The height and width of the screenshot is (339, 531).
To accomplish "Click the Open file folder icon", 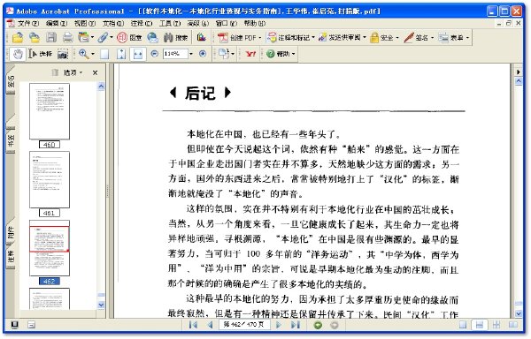I will 18,37.
